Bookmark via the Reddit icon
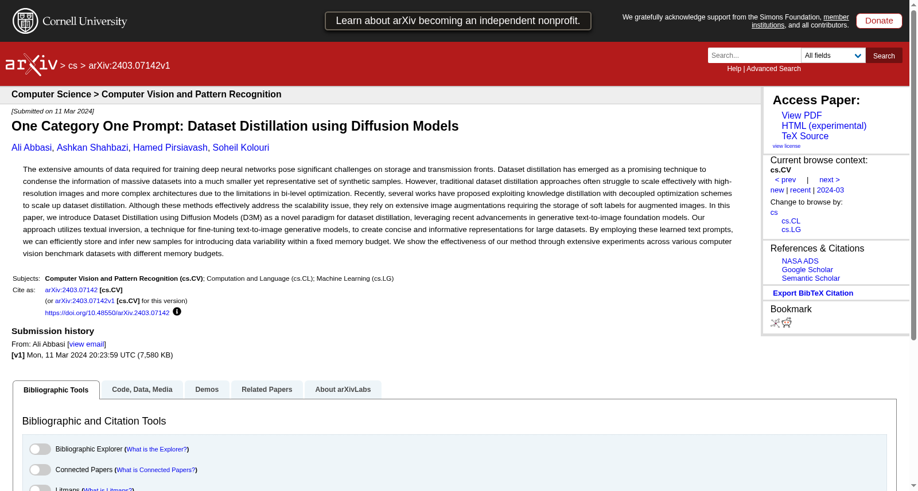The width and height of the screenshot is (918, 491). (787, 323)
